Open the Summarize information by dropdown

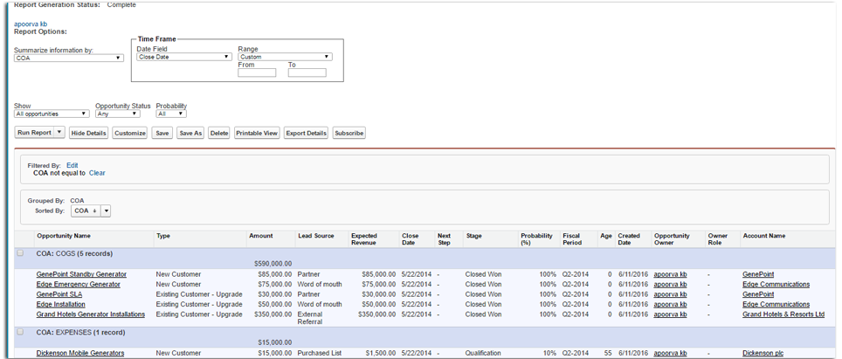(x=68, y=59)
